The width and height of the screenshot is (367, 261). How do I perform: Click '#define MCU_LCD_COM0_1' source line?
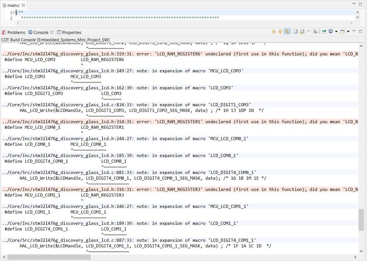point(64,127)
